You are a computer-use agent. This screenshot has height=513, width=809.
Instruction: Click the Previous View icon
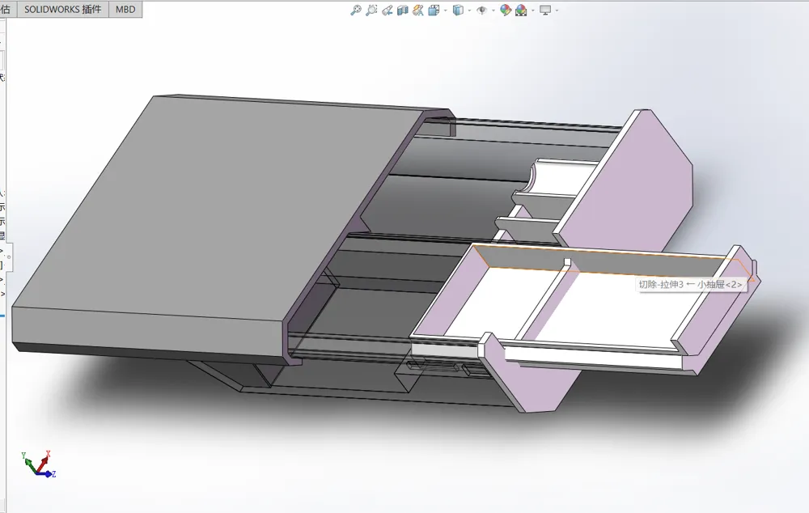(x=388, y=11)
